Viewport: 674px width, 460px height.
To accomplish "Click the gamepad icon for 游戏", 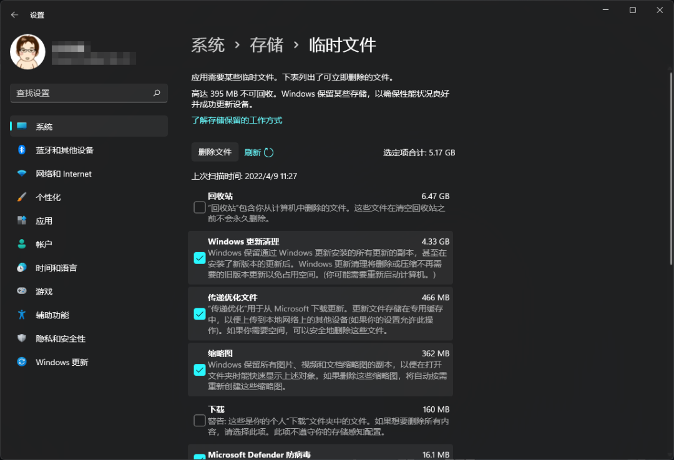I will [x=22, y=291].
